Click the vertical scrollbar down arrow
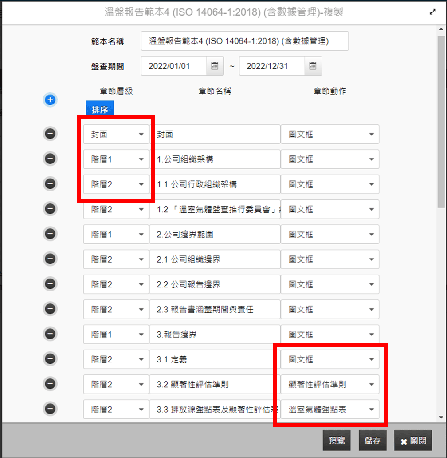 click(x=441, y=417)
